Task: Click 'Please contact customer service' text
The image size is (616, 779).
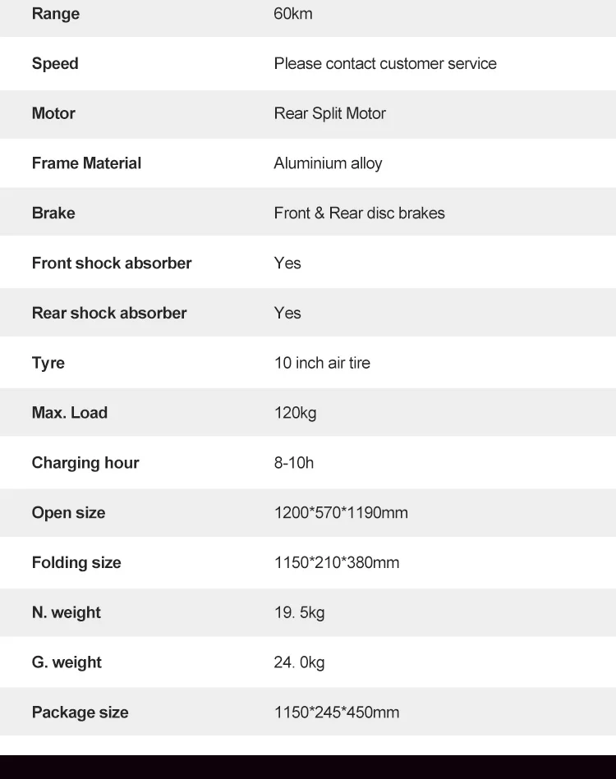Action: click(385, 63)
